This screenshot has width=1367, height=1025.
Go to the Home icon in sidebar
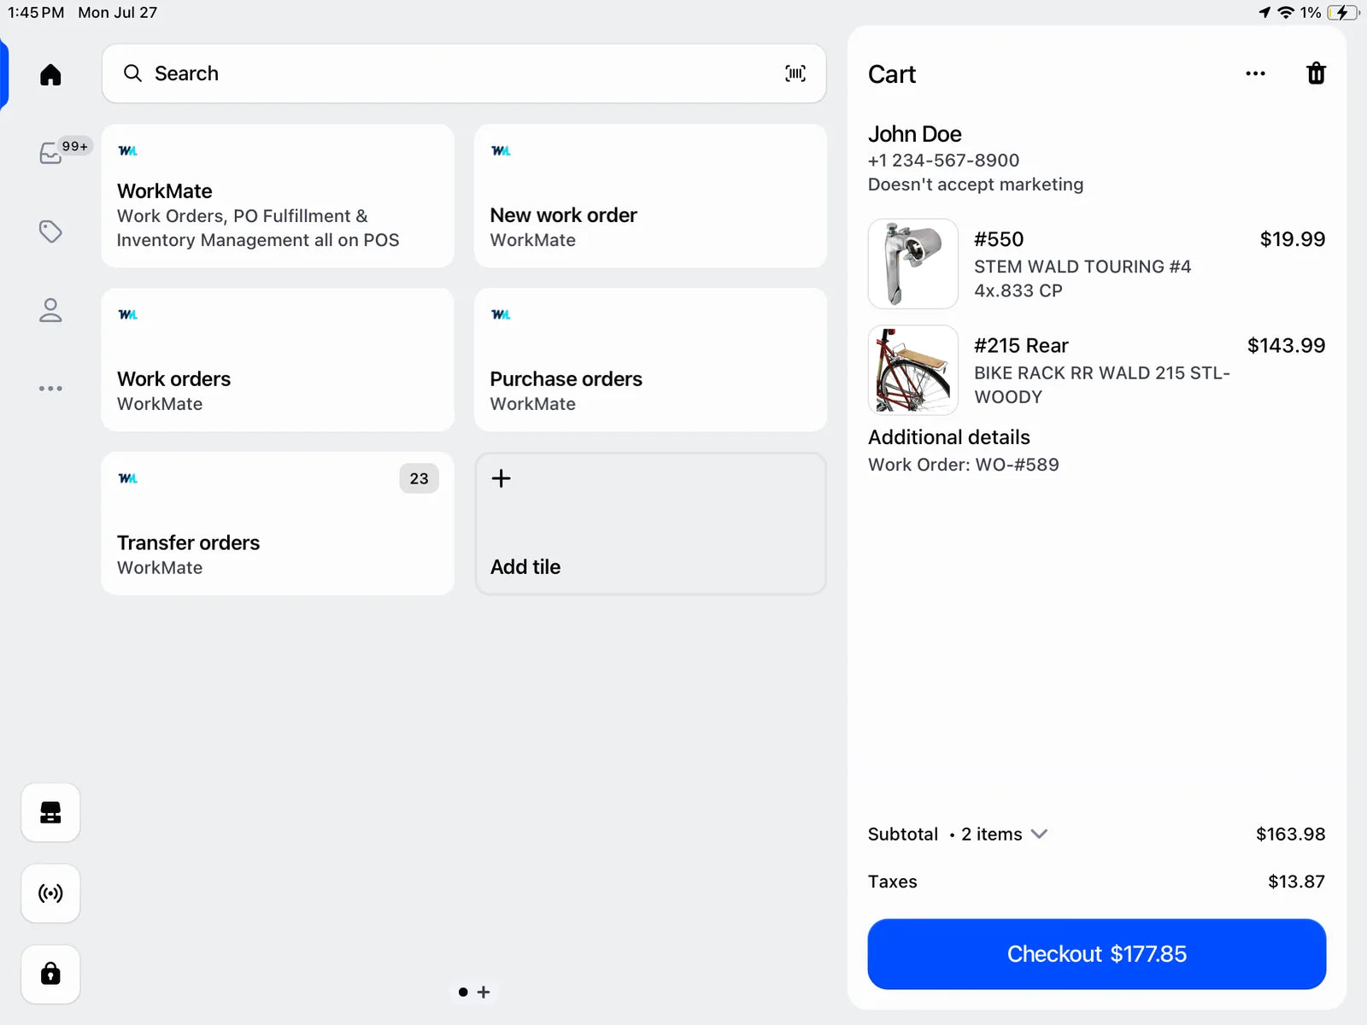50,74
